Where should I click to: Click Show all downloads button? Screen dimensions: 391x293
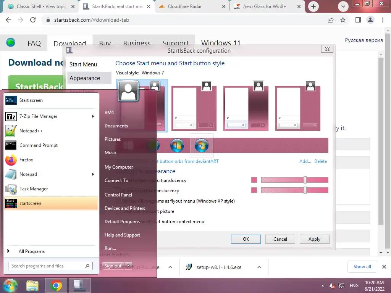click(362, 267)
